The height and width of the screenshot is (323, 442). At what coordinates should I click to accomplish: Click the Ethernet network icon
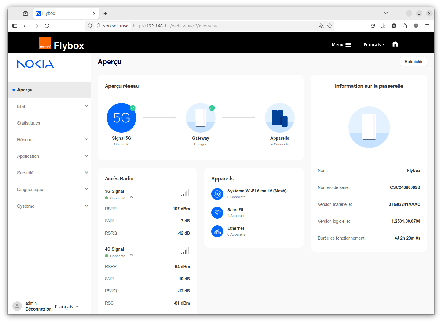coord(217,231)
